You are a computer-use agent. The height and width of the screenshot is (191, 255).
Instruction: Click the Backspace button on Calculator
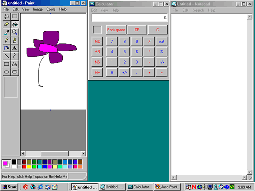(x=116, y=30)
